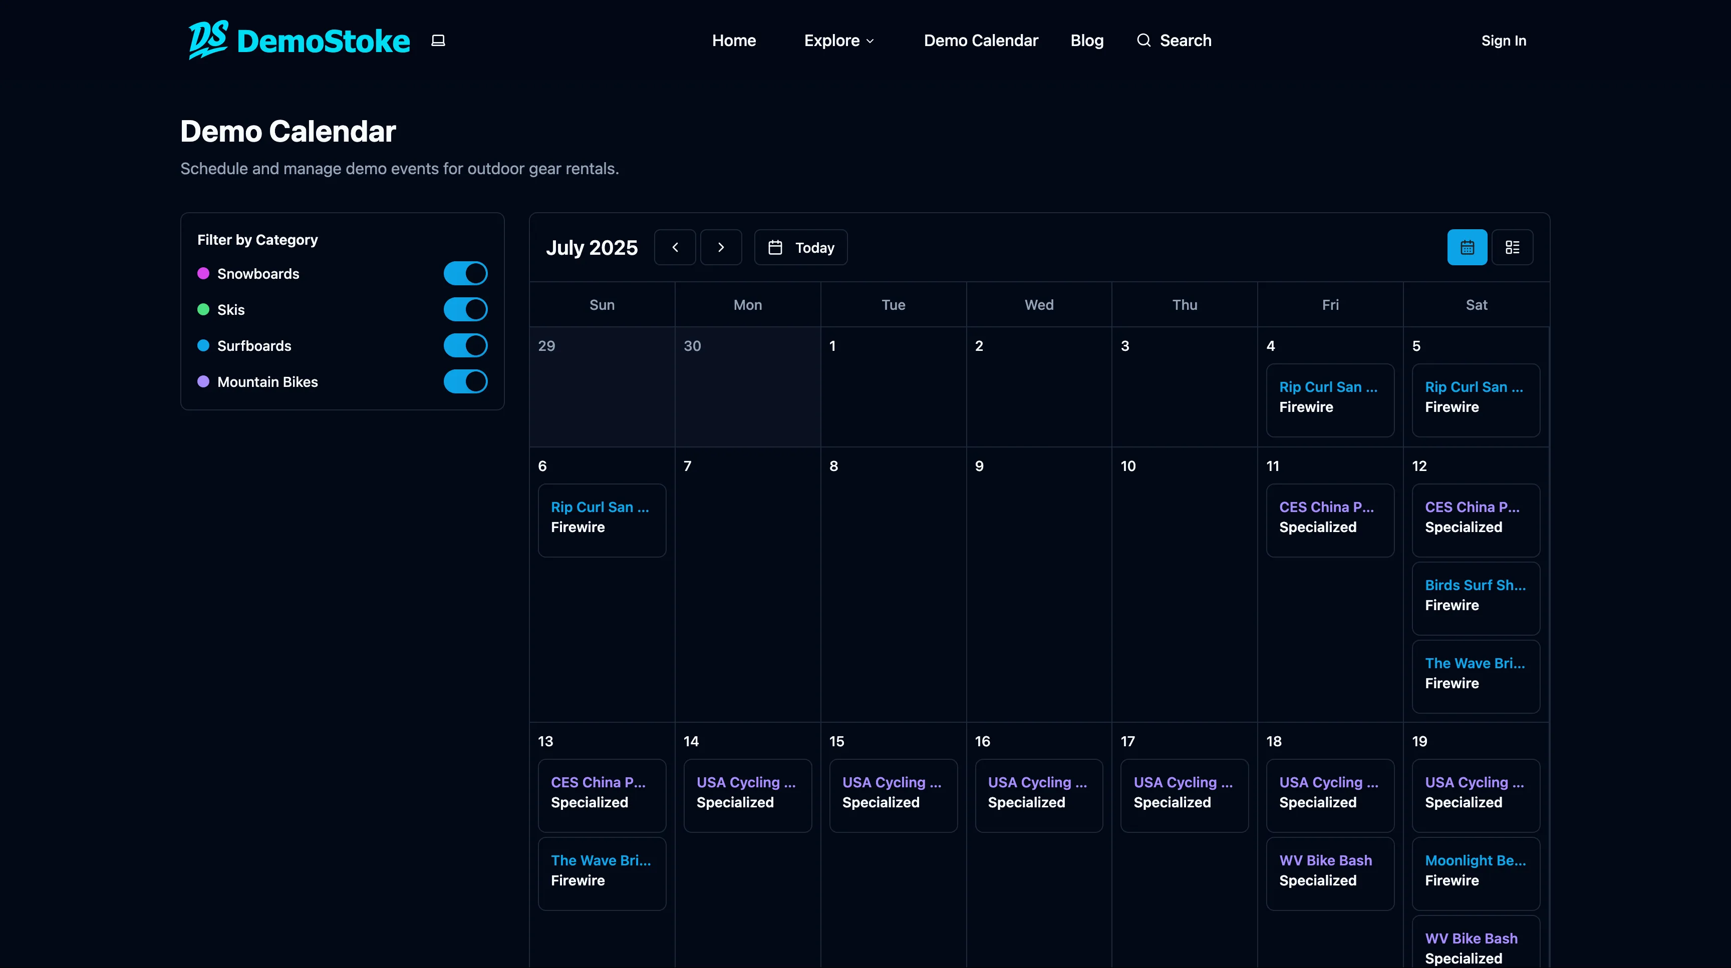Screen dimensions: 1731x968
Task: Open Birds Surf Sh... event on July 12
Action: (1476, 598)
